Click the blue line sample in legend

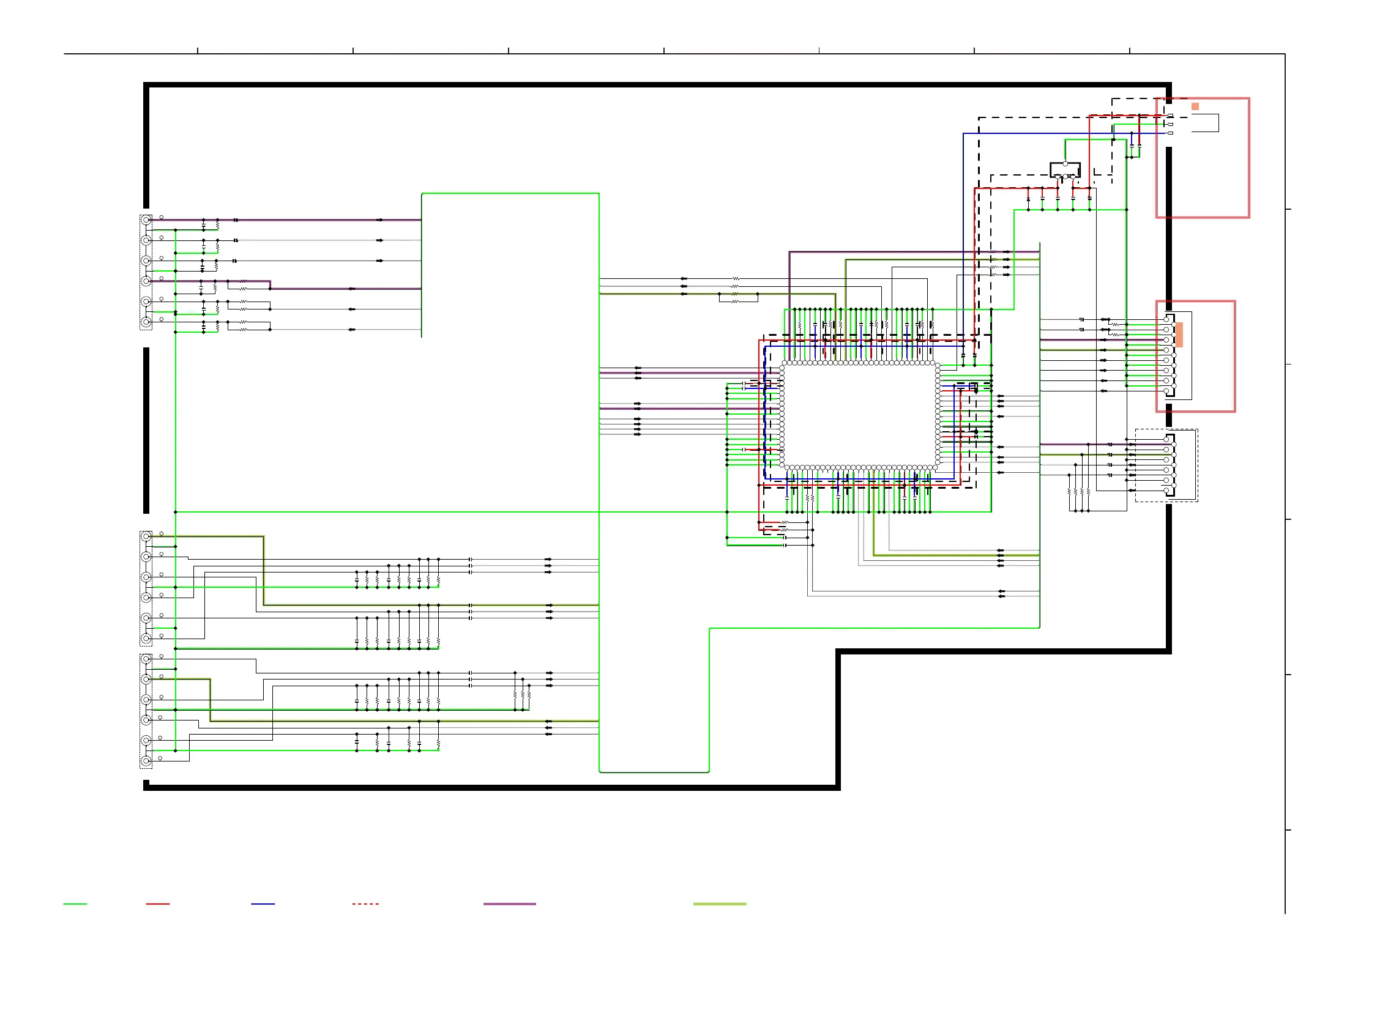(263, 903)
